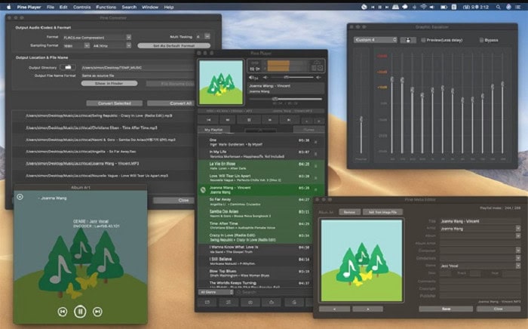The height and width of the screenshot is (329, 528).
Task: Skip to next track in Album Art window
Action: 97,312
